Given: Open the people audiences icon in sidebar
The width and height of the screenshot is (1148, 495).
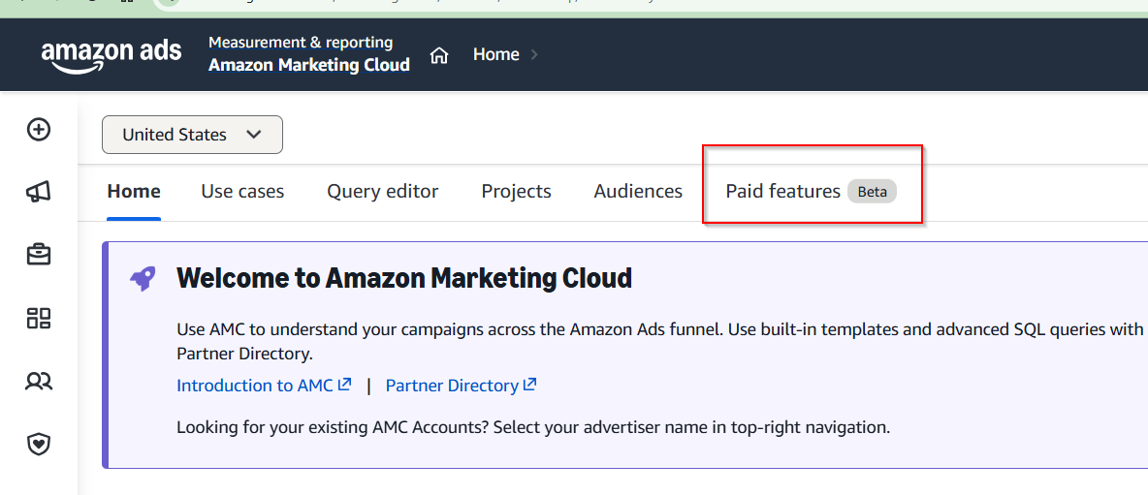Looking at the screenshot, I should (38, 381).
